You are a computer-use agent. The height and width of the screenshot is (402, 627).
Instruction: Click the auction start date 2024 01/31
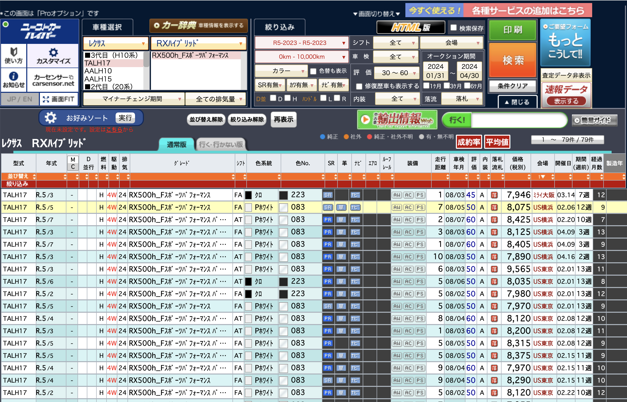[x=435, y=71]
